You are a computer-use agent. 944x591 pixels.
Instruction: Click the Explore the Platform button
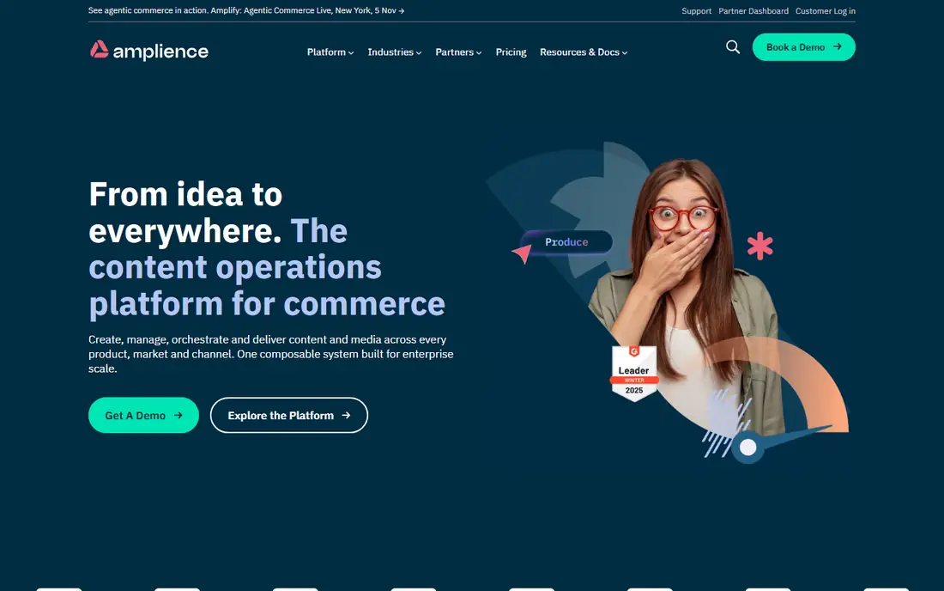pos(289,415)
